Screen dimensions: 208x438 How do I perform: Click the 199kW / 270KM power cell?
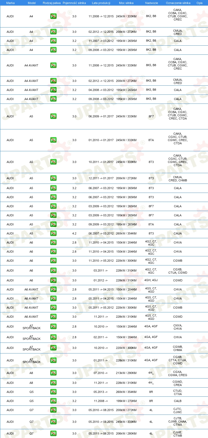126,401
